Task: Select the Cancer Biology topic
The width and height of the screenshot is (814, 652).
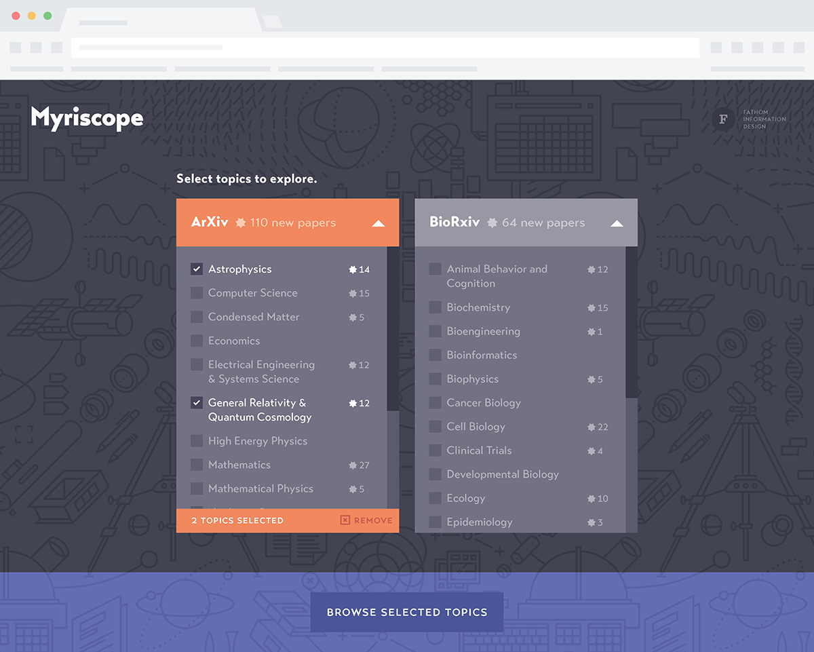Action: (x=483, y=403)
